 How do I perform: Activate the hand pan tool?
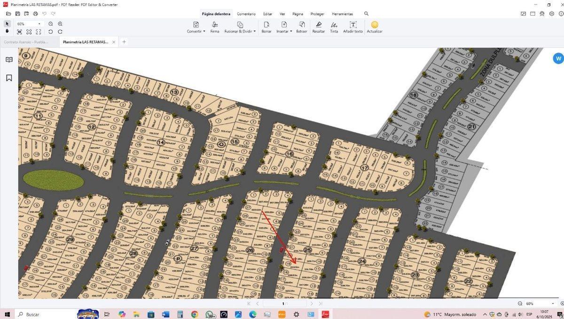(x=7, y=31)
